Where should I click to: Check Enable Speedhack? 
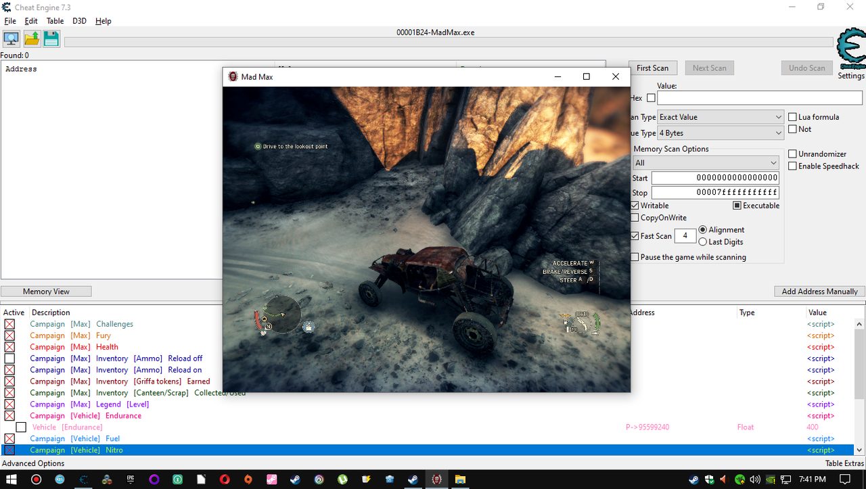click(x=792, y=166)
